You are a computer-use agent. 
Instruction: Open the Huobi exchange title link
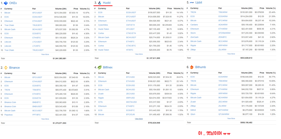pyautogui.click(x=107, y=3)
